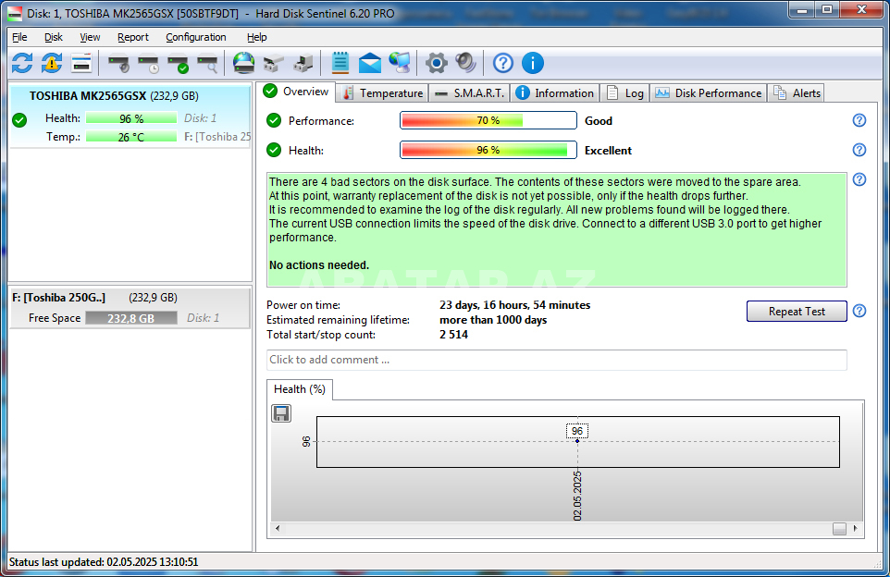Switch to the Temperature tab
890x577 pixels.
coord(383,93)
